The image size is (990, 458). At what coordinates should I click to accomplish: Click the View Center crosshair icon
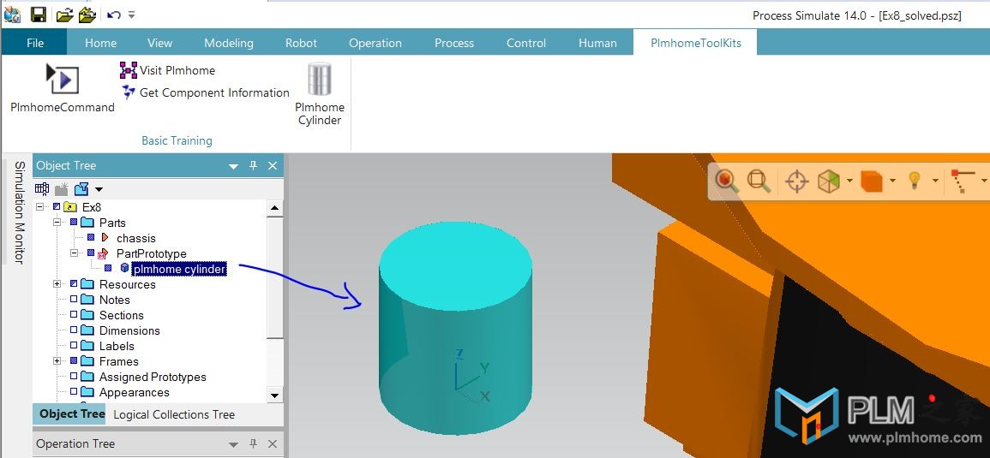pyautogui.click(x=797, y=181)
